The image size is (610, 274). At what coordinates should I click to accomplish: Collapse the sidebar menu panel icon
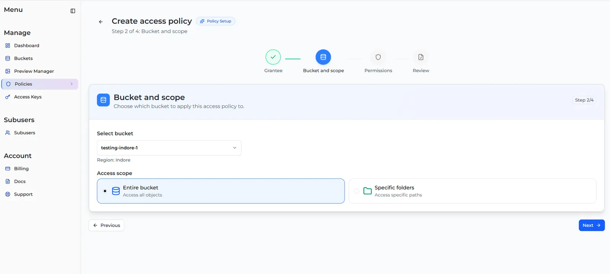point(73,11)
